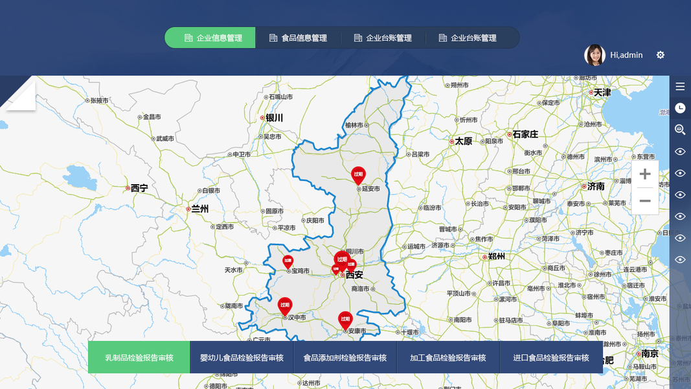The width and height of the screenshot is (691, 389).
Task: Click the 临汾市 label on map
Action: [432, 207]
